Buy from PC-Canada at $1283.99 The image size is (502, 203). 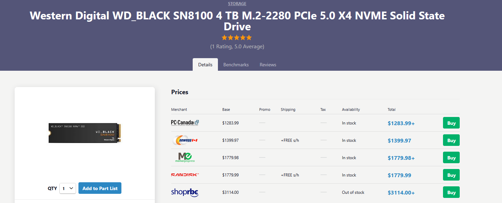(451, 123)
